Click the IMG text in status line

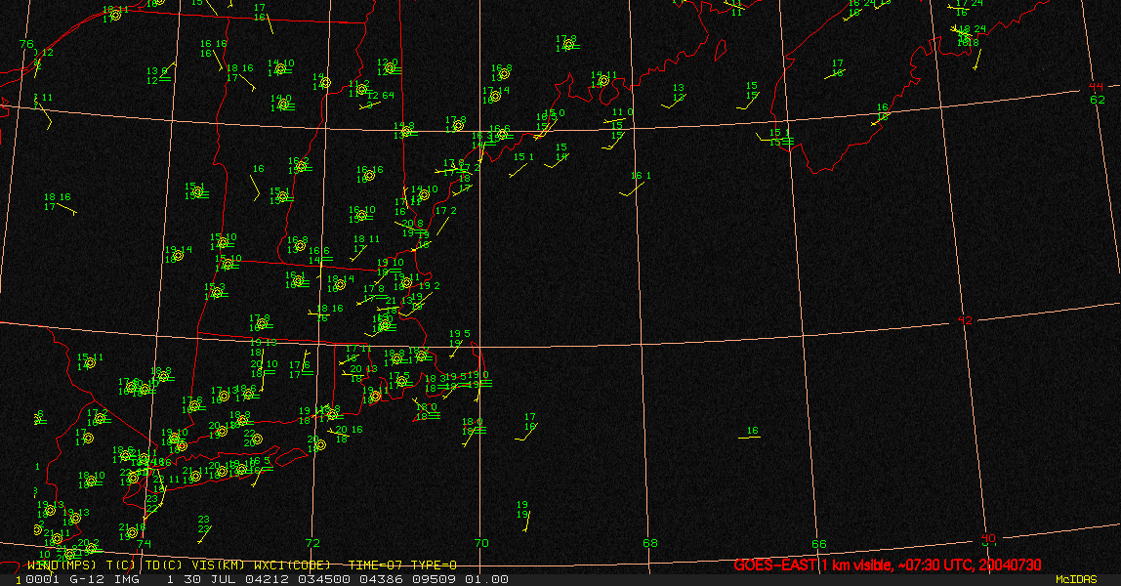click(127, 579)
